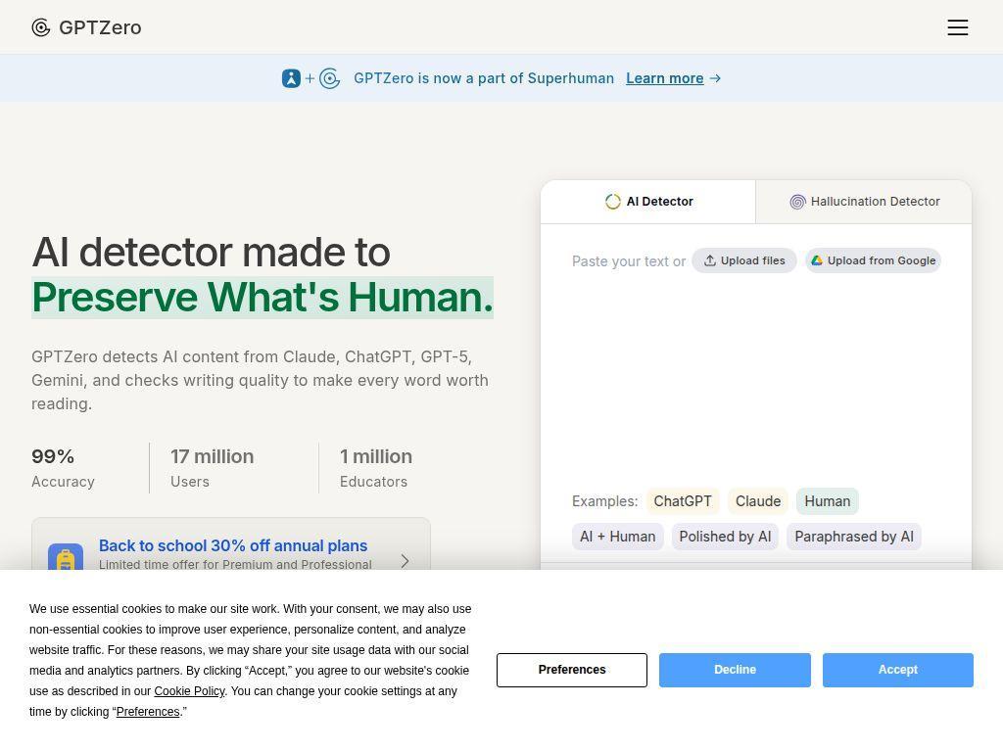Click the GPTZero logo icon
Viewport: 1003px width, 752px height.
tap(41, 27)
